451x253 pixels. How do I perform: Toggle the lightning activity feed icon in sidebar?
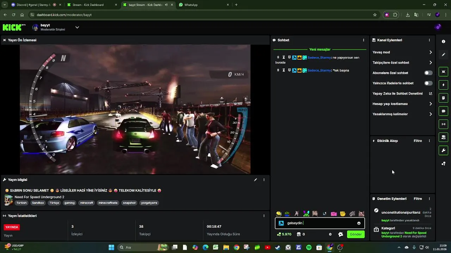click(x=443, y=85)
